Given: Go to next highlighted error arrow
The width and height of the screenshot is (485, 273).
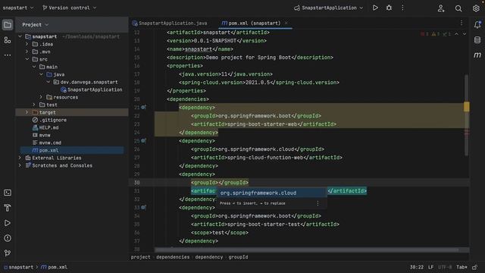Looking at the screenshot, I should (465, 34).
